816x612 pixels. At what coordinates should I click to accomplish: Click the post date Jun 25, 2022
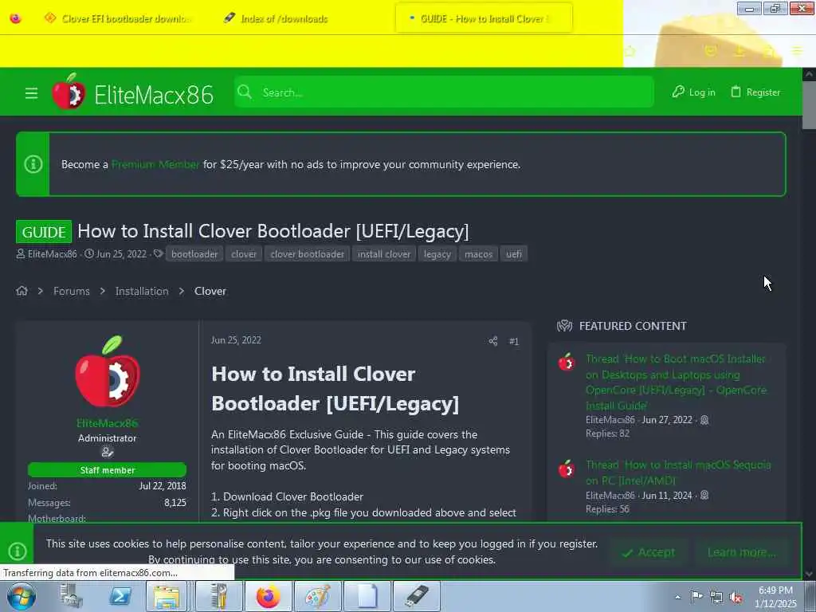click(x=236, y=340)
